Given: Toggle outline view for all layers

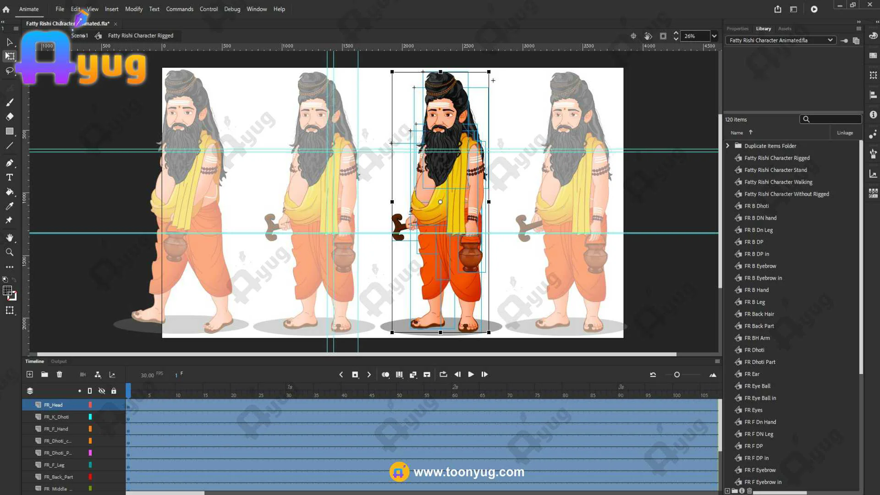Looking at the screenshot, I should coord(90,391).
